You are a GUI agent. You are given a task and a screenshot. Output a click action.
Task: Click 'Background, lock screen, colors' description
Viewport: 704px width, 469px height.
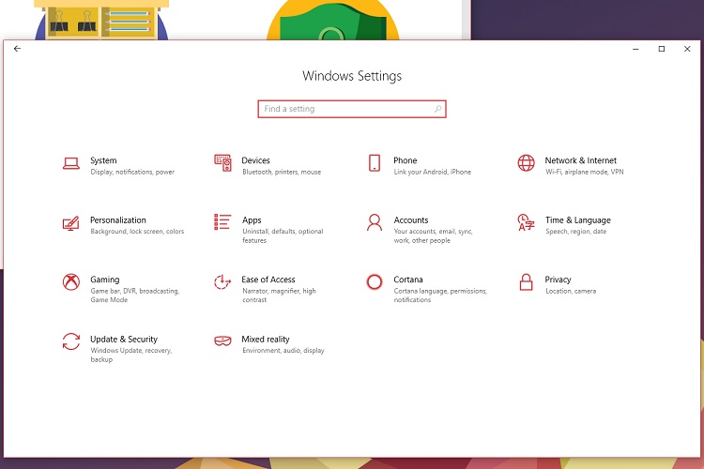pos(137,231)
